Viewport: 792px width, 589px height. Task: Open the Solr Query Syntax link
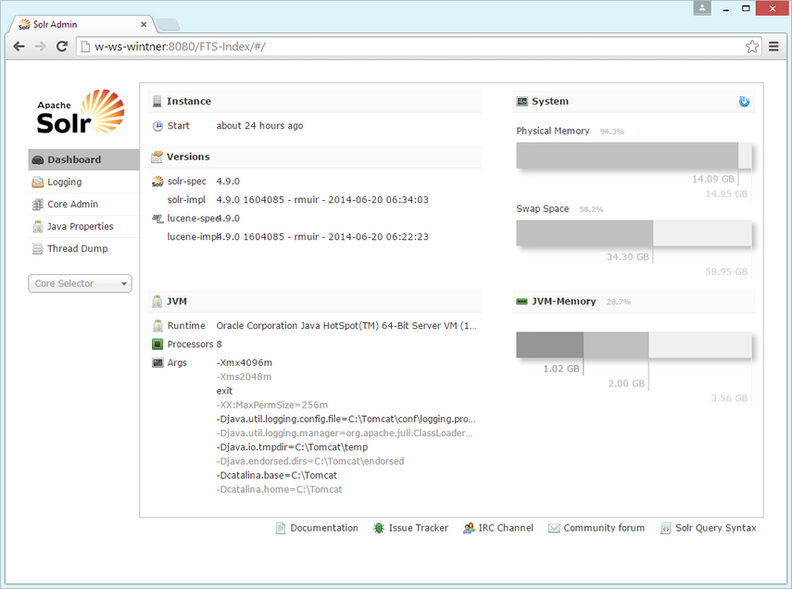[715, 529]
